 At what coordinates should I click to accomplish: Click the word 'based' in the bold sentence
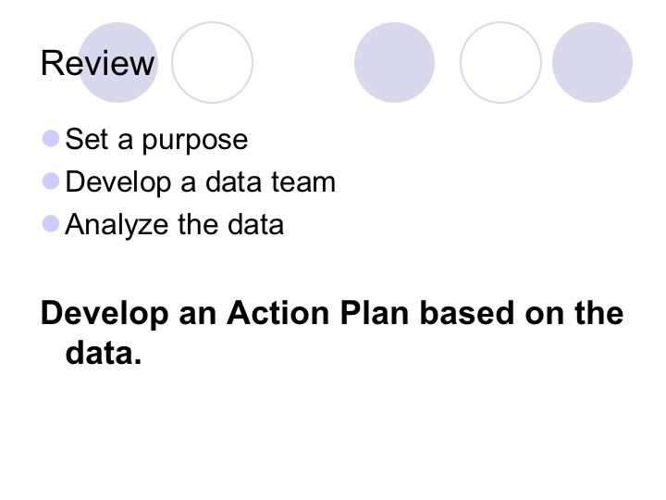pos(467,313)
